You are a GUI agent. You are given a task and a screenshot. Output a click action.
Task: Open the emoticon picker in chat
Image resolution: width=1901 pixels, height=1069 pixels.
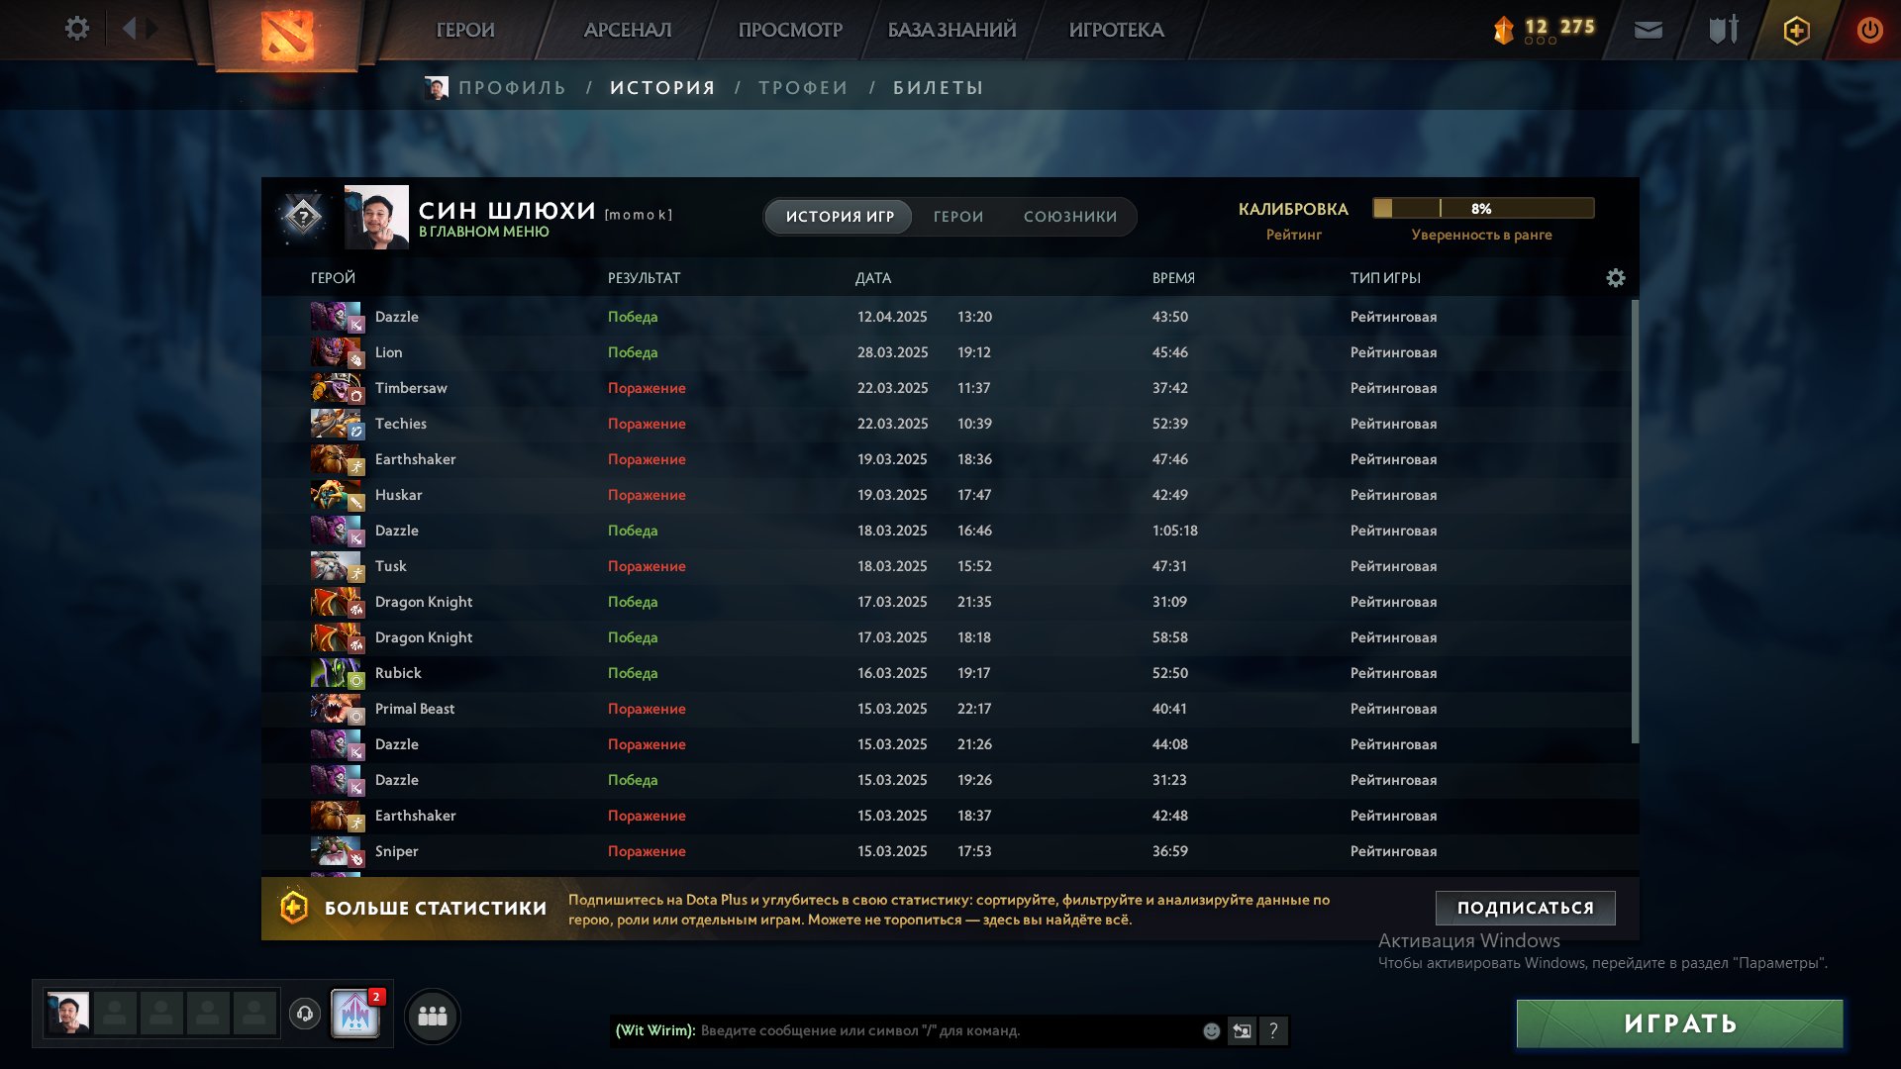tap(1211, 1031)
